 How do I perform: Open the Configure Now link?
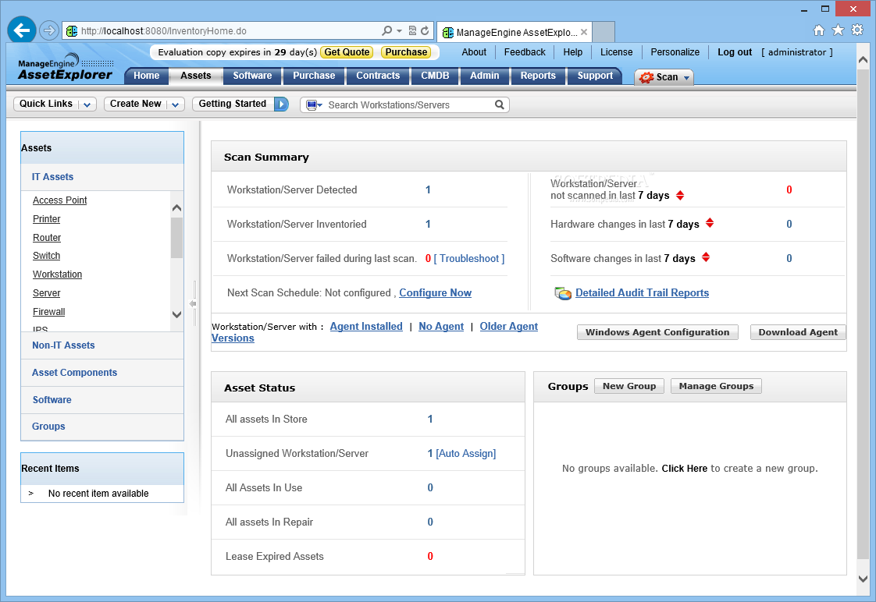(435, 293)
